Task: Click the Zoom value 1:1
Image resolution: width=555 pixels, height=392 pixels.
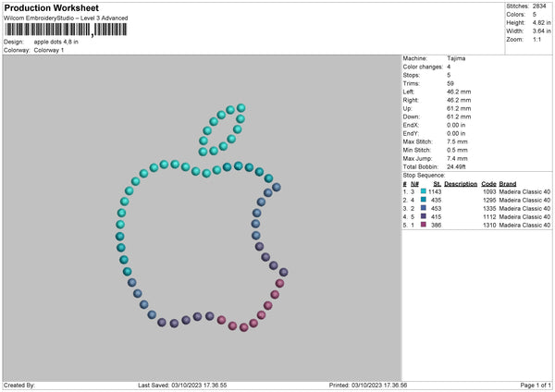Action: pyautogui.click(x=536, y=40)
